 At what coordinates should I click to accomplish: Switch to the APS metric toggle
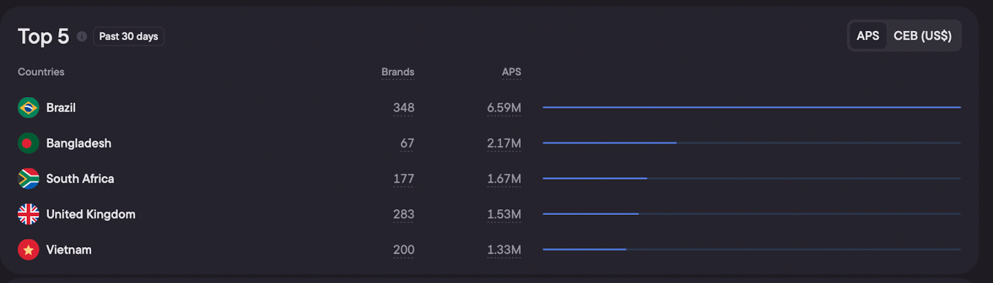pos(867,36)
